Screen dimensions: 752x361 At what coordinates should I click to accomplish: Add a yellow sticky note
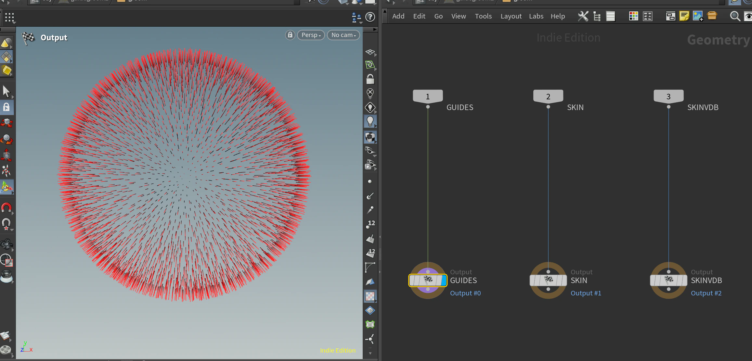[x=684, y=16]
